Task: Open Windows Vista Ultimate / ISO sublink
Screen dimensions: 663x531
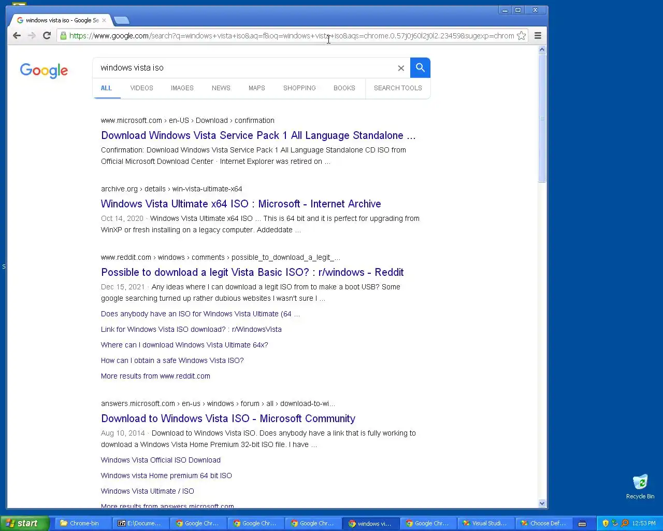Action: tap(148, 491)
